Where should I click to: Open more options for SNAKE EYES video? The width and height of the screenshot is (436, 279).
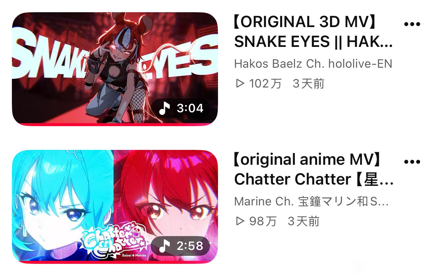(x=412, y=24)
